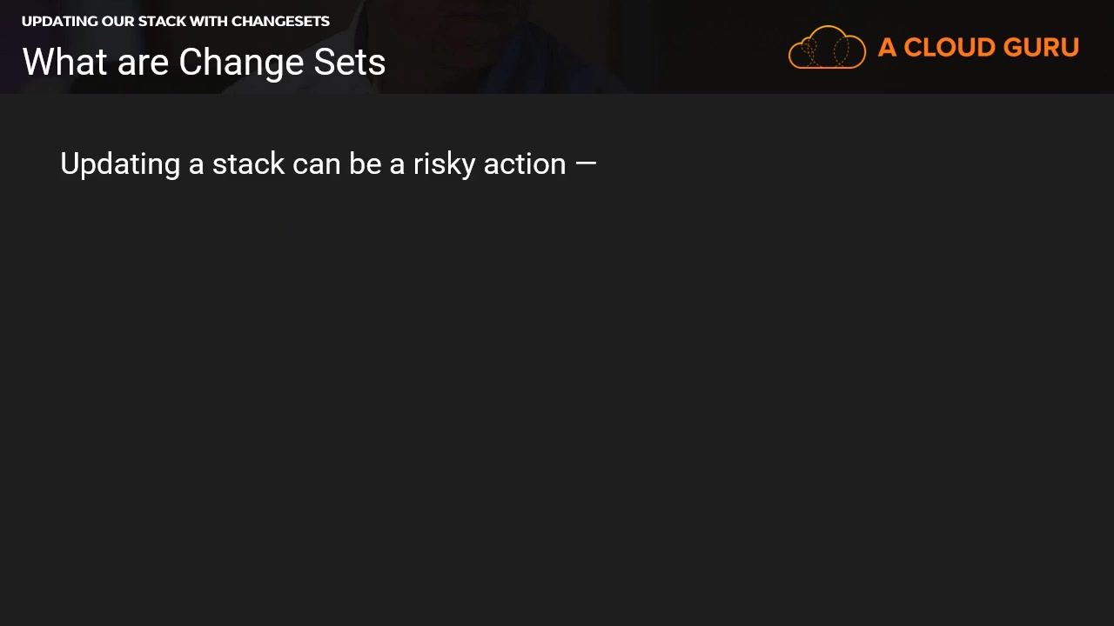This screenshot has width=1114, height=626.
Task: Click the dash after "risky action"
Action: (x=586, y=163)
